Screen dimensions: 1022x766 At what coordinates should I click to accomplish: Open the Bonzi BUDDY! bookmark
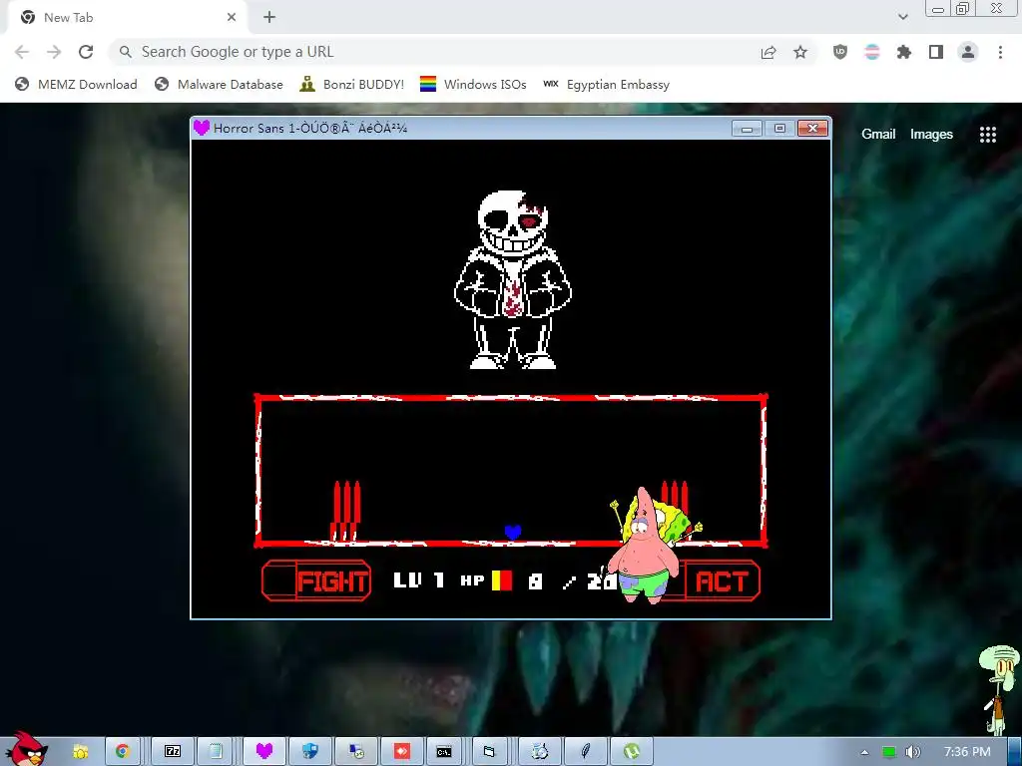click(352, 84)
